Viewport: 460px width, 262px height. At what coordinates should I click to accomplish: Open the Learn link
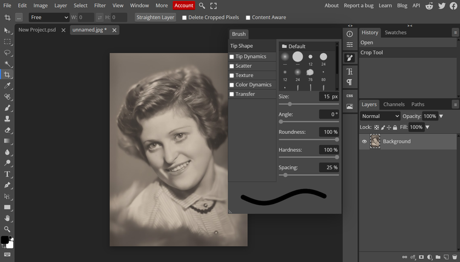[x=385, y=5]
